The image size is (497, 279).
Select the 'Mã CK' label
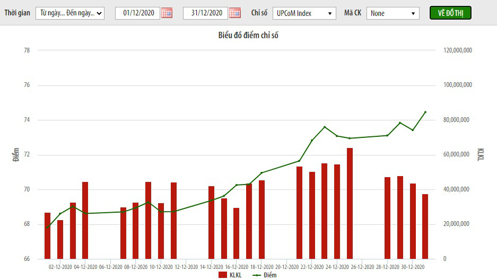pyautogui.click(x=353, y=13)
